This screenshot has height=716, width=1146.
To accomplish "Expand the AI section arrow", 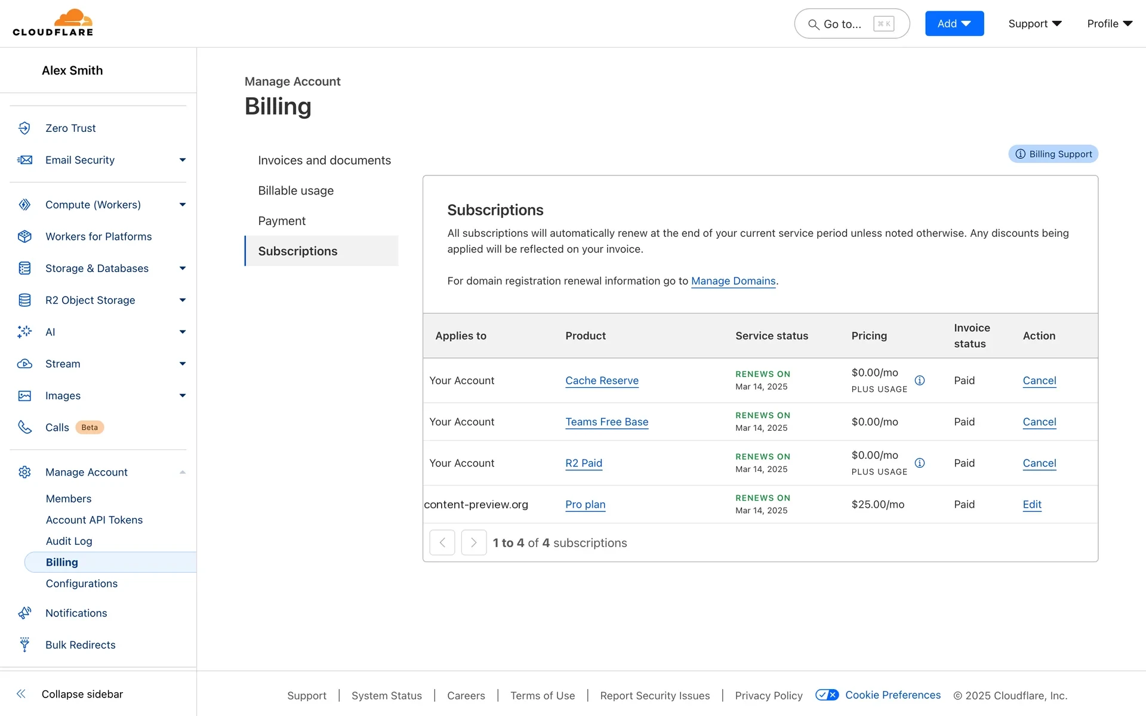I will (x=183, y=332).
